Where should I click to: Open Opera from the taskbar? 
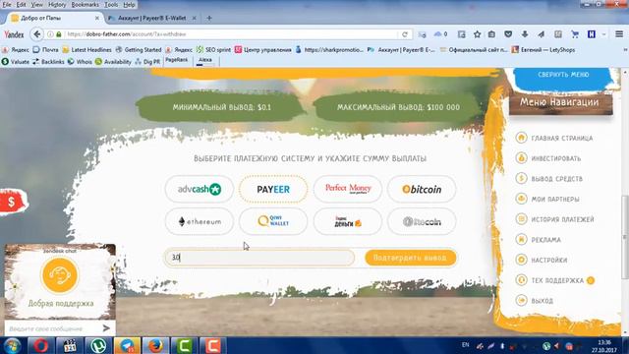click(x=40, y=345)
